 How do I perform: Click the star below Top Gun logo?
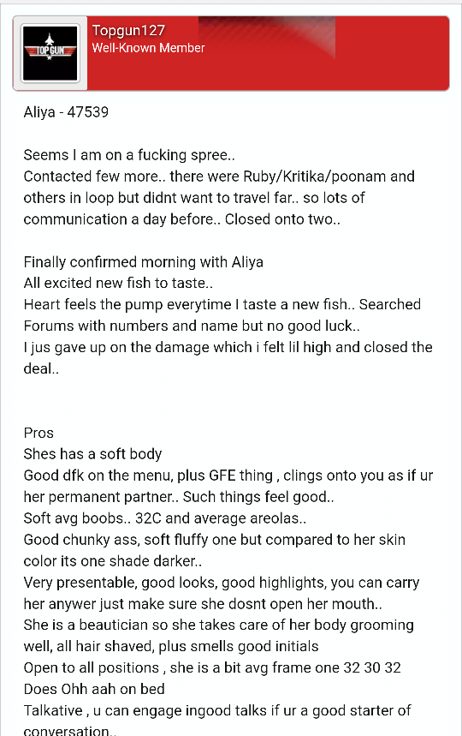(50, 57)
